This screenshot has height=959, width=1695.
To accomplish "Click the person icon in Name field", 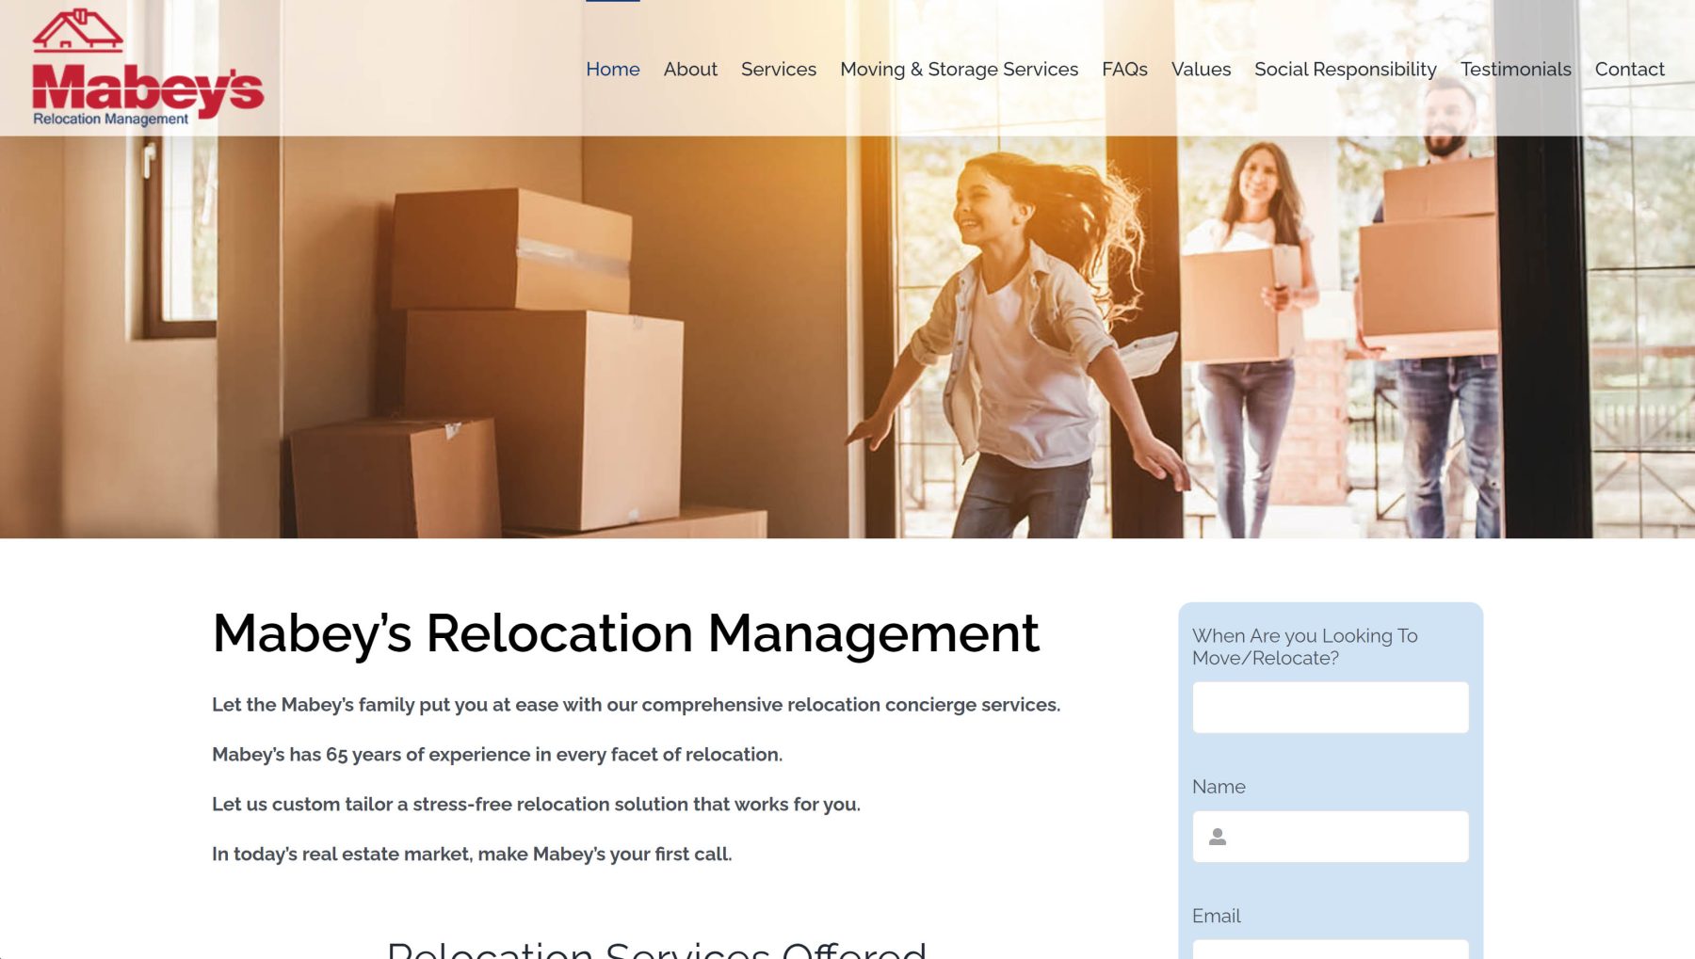I will pos(1217,837).
